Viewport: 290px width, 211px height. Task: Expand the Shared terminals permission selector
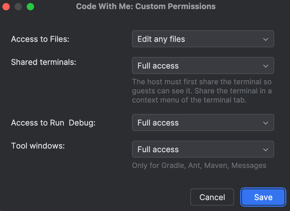pos(203,65)
